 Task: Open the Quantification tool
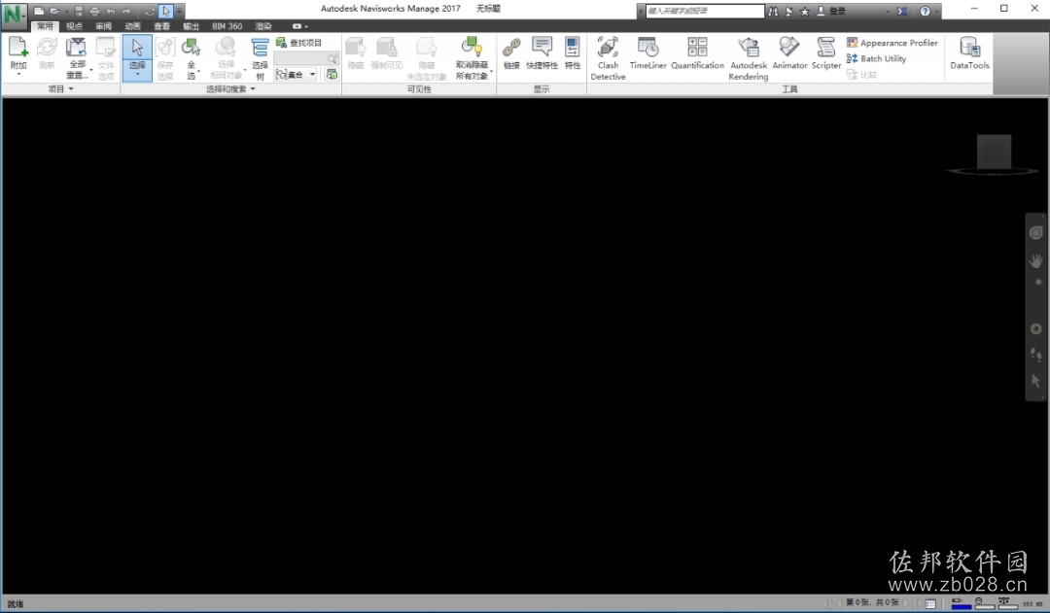point(697,53)
